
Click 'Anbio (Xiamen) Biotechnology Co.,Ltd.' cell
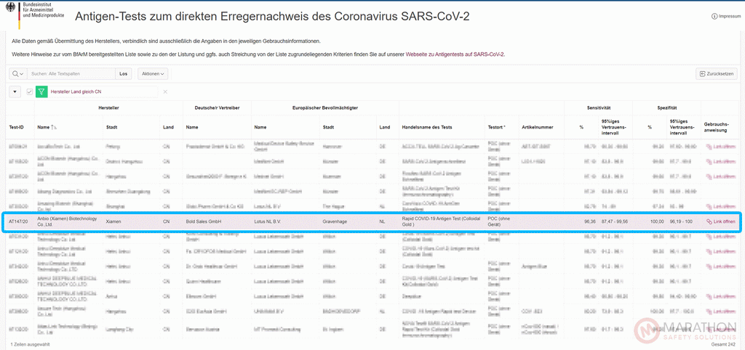67,221
